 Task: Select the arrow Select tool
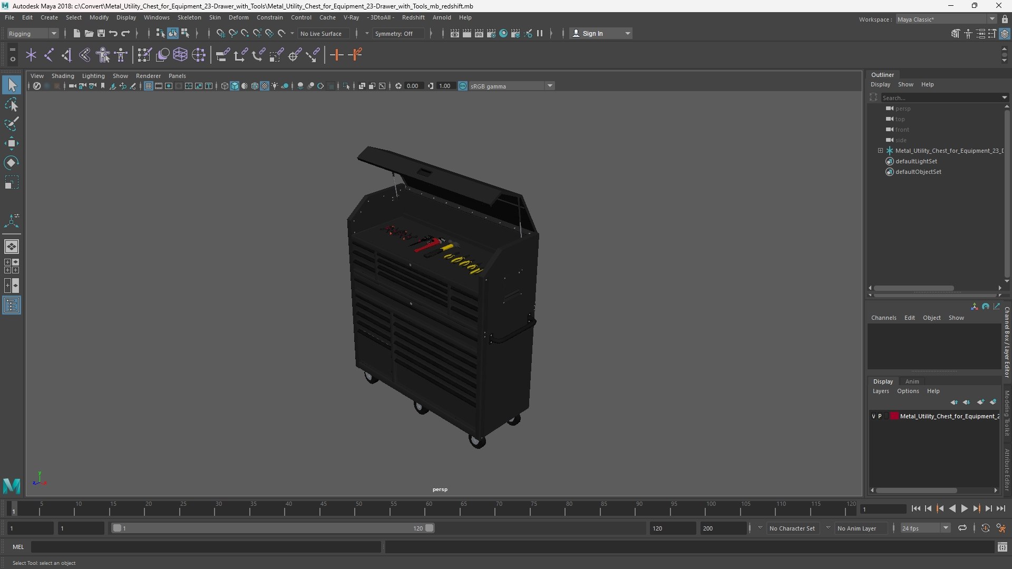(x=12, y=85)
